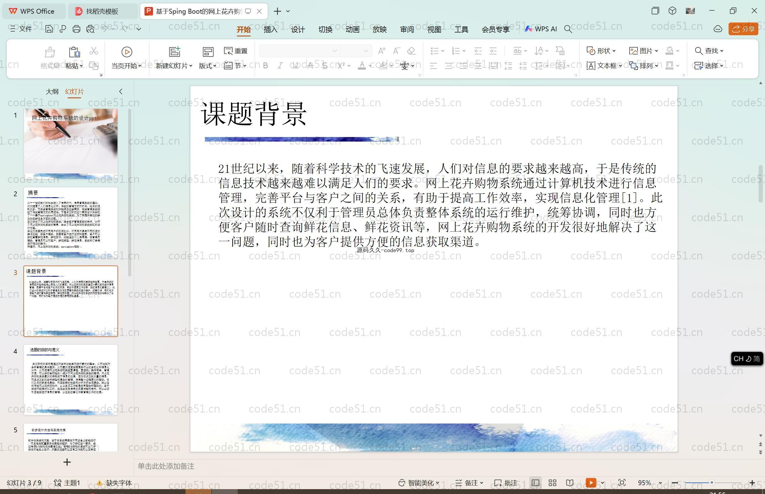The width and height of the screenshot is (765, 494).
Task: Switch to reading view icon
Action: (x=569, y=483)
